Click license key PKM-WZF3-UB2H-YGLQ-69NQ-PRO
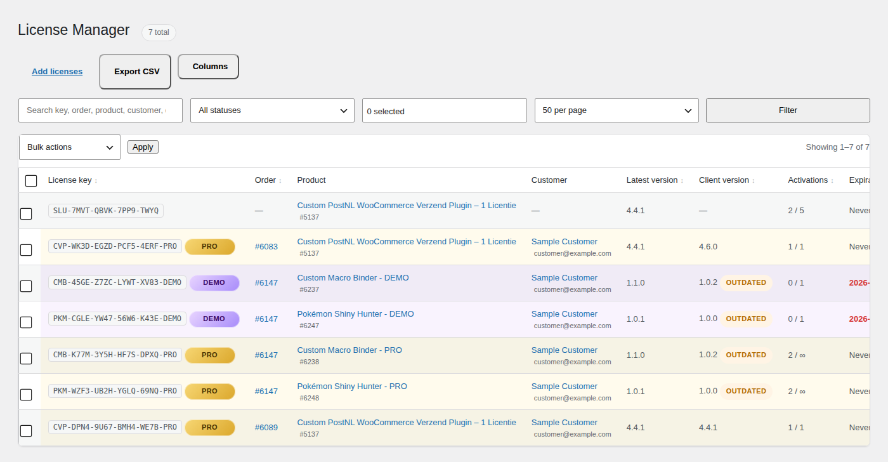Viewport: 888px width, 462px height. pos(115,391)
